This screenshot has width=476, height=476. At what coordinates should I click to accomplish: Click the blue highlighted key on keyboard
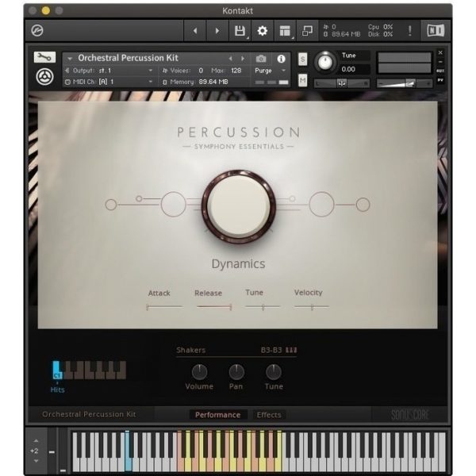[128, 452]
